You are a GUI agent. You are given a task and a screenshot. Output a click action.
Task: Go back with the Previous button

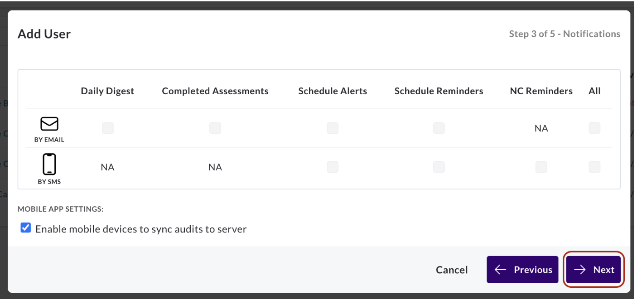(522, 270)
